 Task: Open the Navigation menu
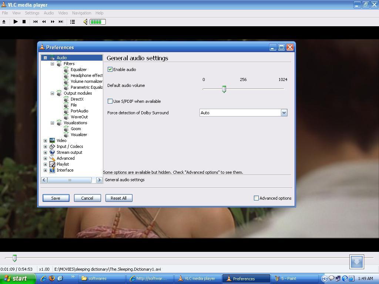tap(81, 13)
